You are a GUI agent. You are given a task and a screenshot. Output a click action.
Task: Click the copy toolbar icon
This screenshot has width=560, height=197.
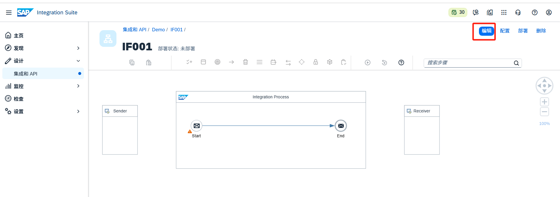132,62
